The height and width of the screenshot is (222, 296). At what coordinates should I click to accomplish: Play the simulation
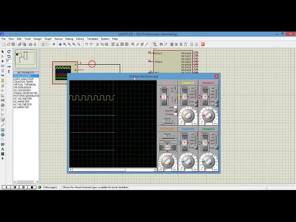pos(6,187)
